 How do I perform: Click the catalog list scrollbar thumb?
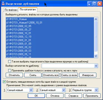(96, 36)
